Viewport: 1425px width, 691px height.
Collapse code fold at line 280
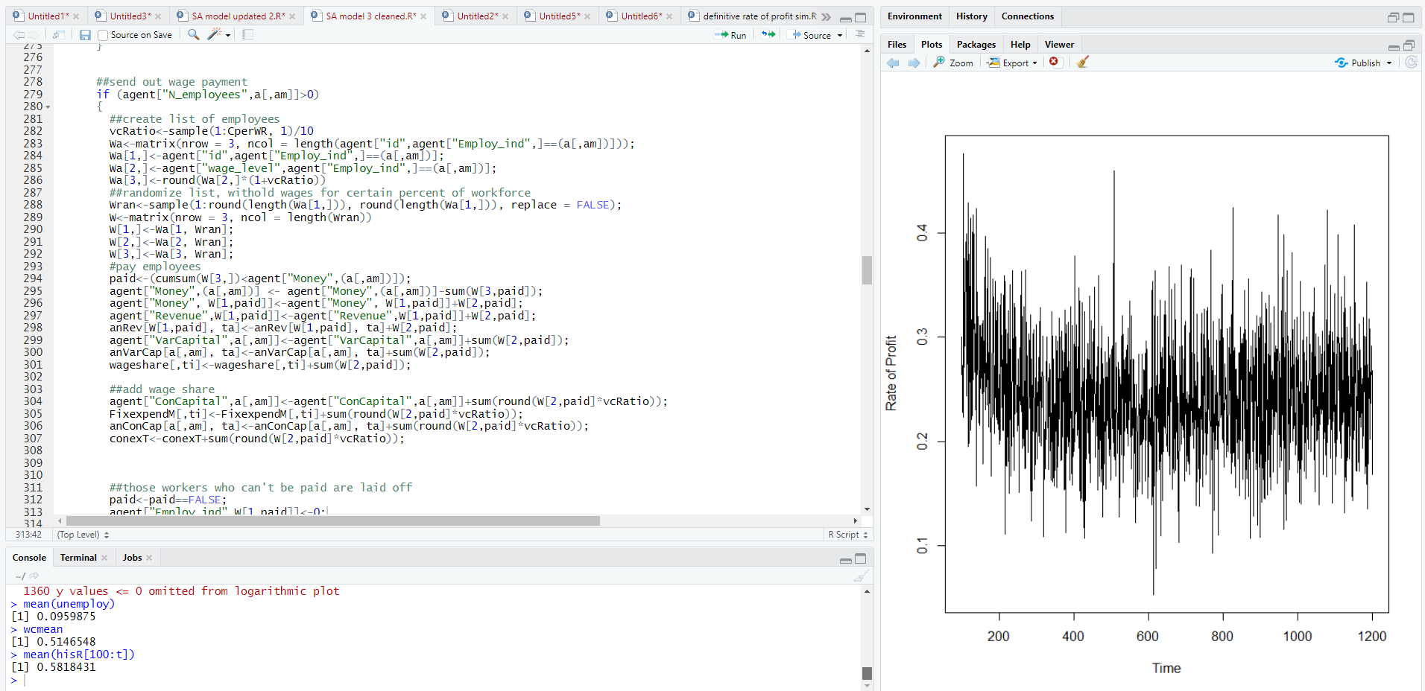point(48,107)
